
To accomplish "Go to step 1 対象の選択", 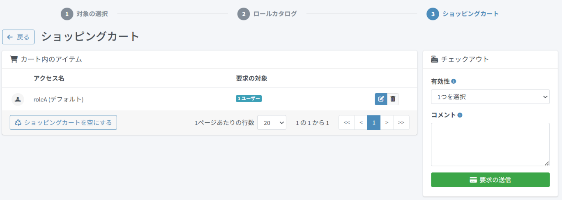I will [x=84, y=14].
